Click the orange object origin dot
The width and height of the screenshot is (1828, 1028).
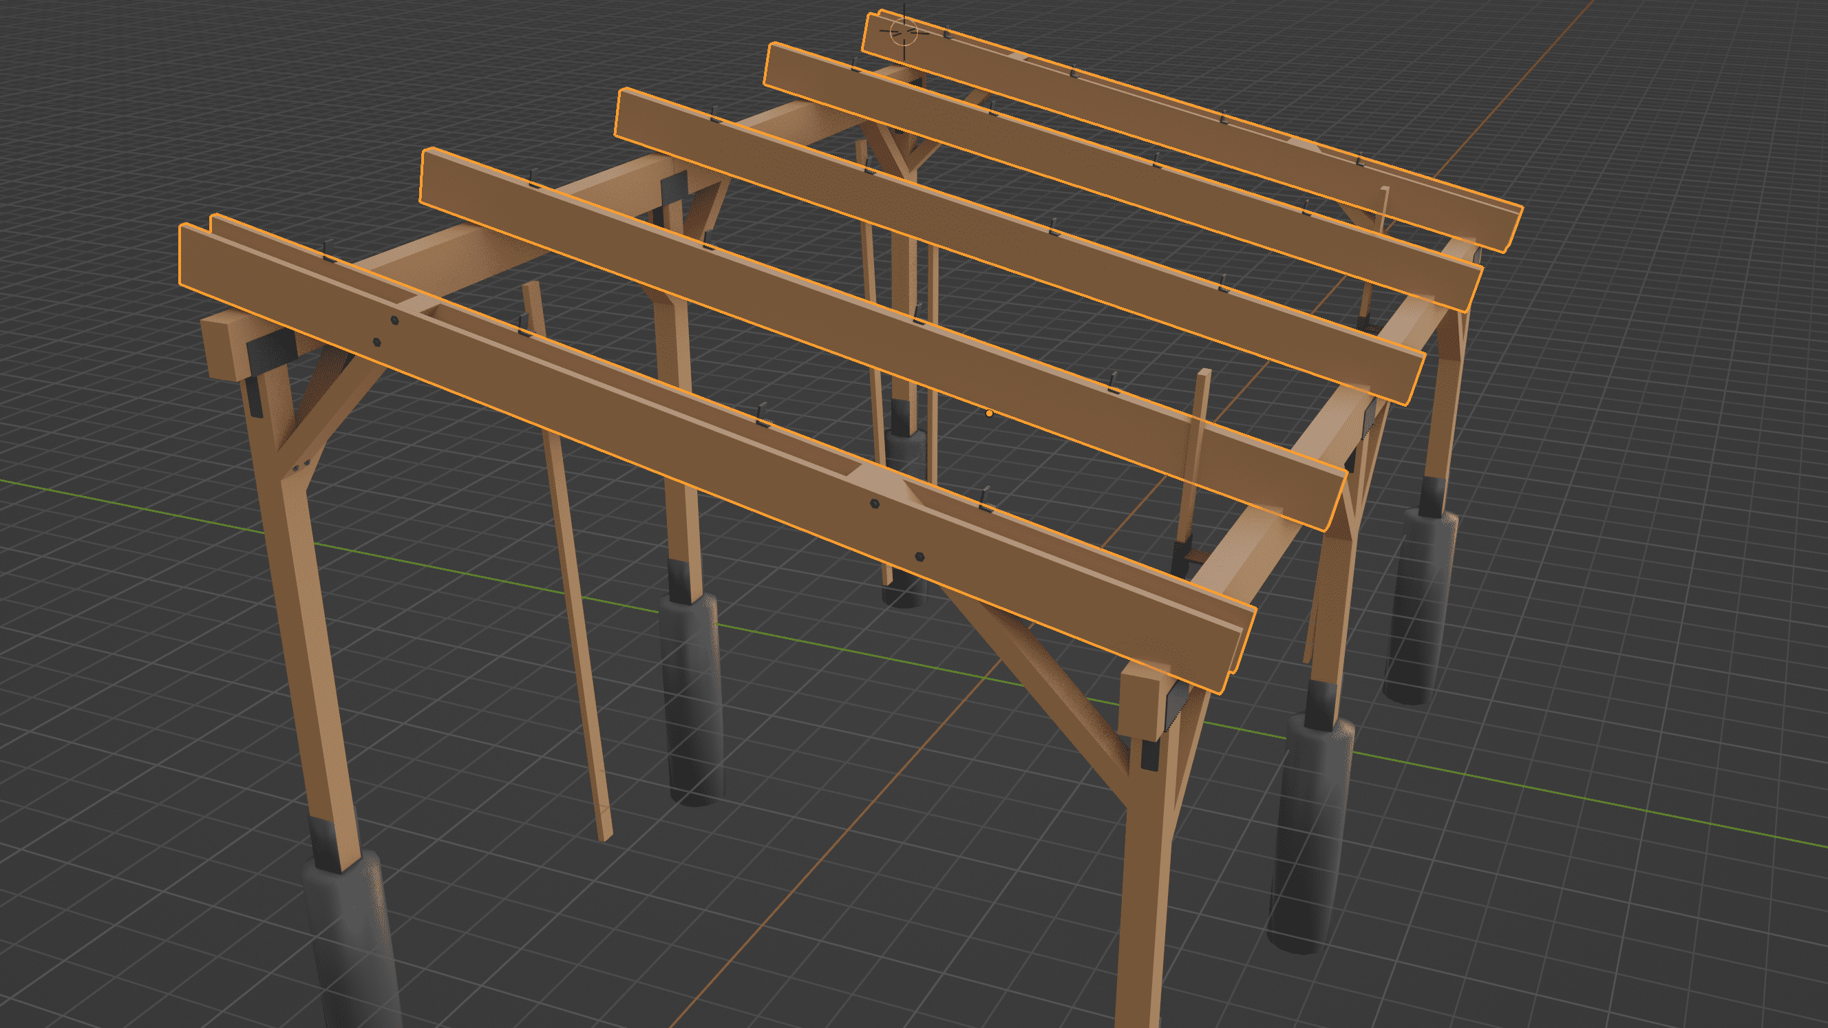[989, 413]
